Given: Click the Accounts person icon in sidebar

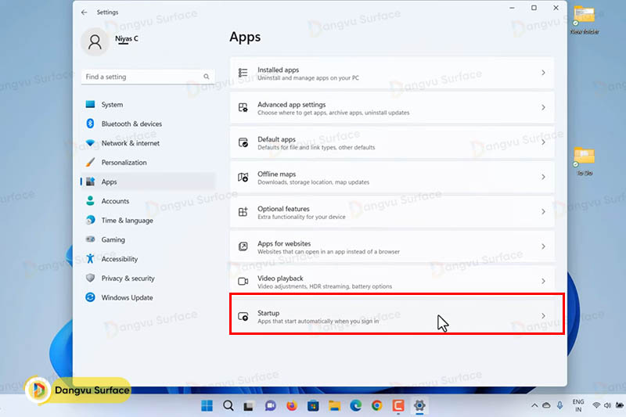Looking at the screenshot, I should (90, 201).
